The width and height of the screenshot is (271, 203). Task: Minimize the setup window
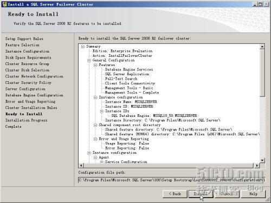(255, 4)
